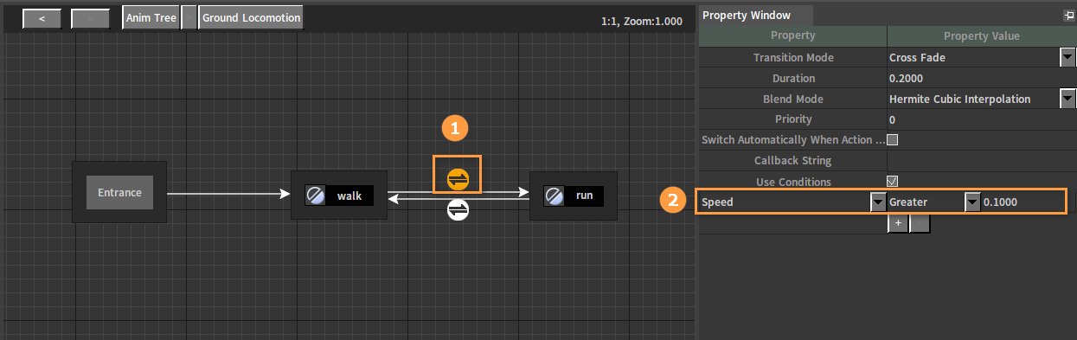Click the empty Callback String field
This screenshot has width=1077, height=340.
981,161
